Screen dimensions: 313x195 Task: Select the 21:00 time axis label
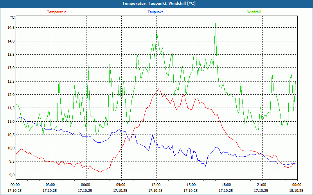click(262, 184)
